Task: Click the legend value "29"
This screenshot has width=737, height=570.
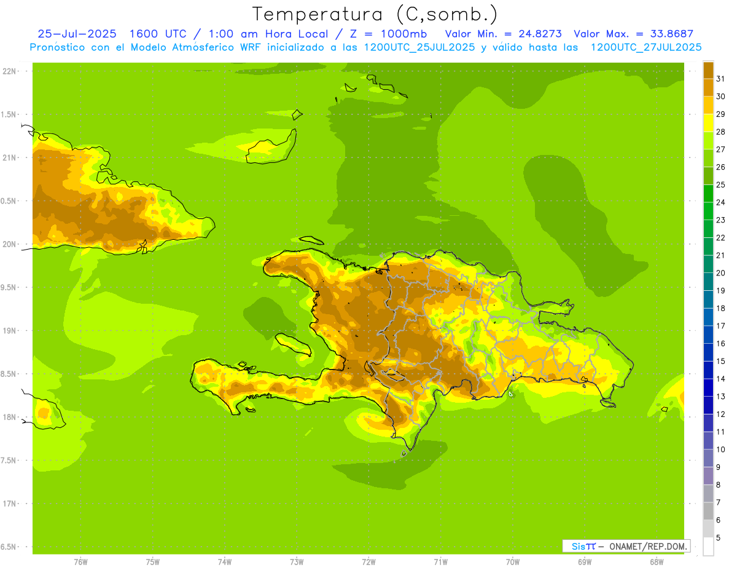Action: click(x=721, y=114)
